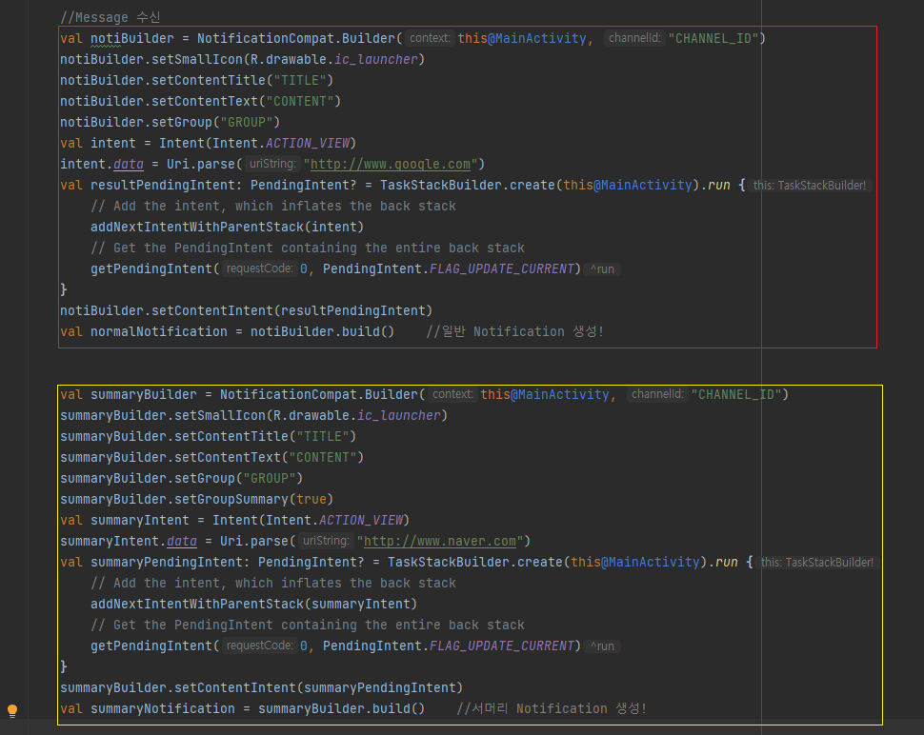Click "CHANNEL_ID" string on the val summaryBuilder line
This screenshot has height=735, width=924.
pyautogui.click(x=736, y=394)
